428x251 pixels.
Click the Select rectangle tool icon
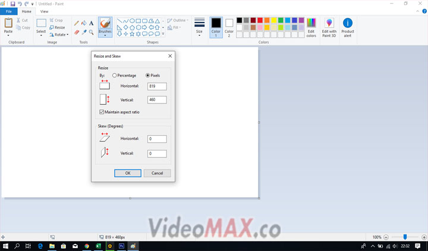(41, 23)
